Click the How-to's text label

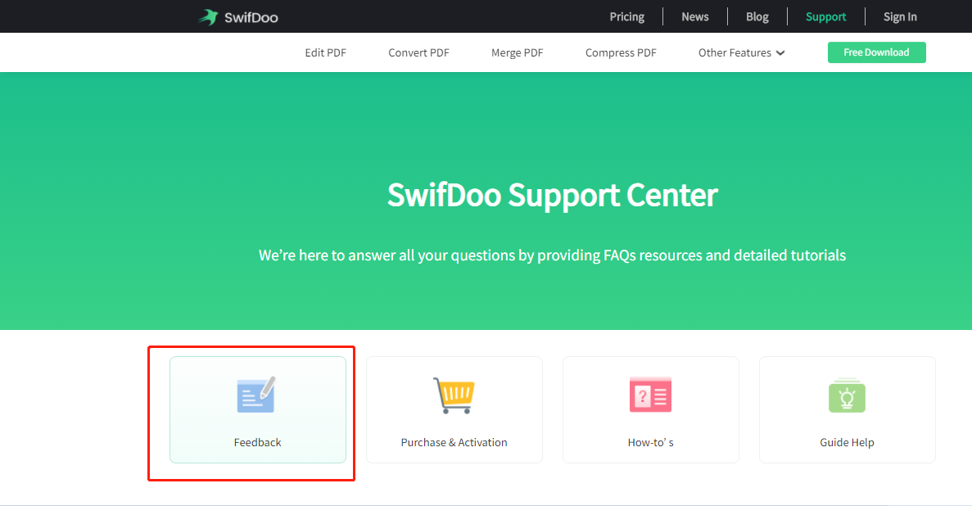tap(650, 443)
